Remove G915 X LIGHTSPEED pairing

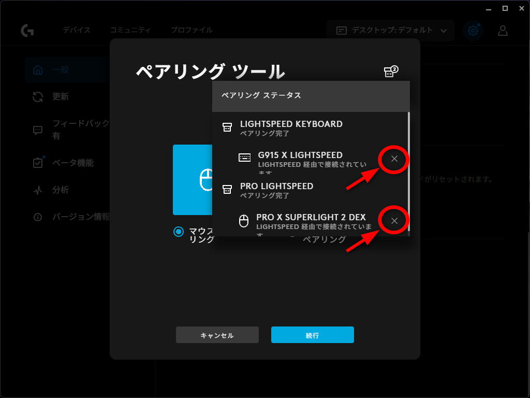pos(394,159)
